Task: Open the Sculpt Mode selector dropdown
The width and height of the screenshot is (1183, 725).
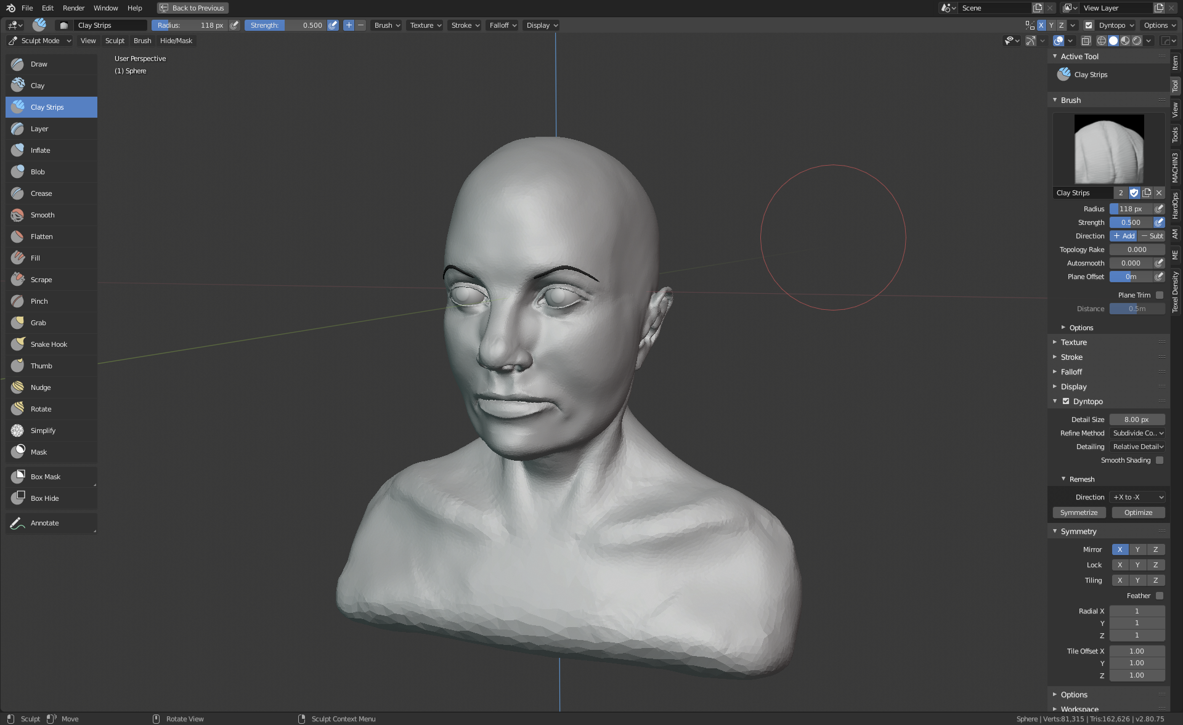Action: 40,41
